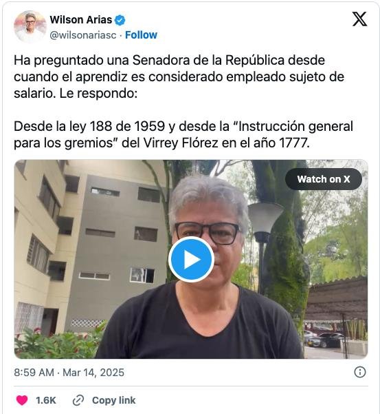Click the chain link icon

click(78, 400)
